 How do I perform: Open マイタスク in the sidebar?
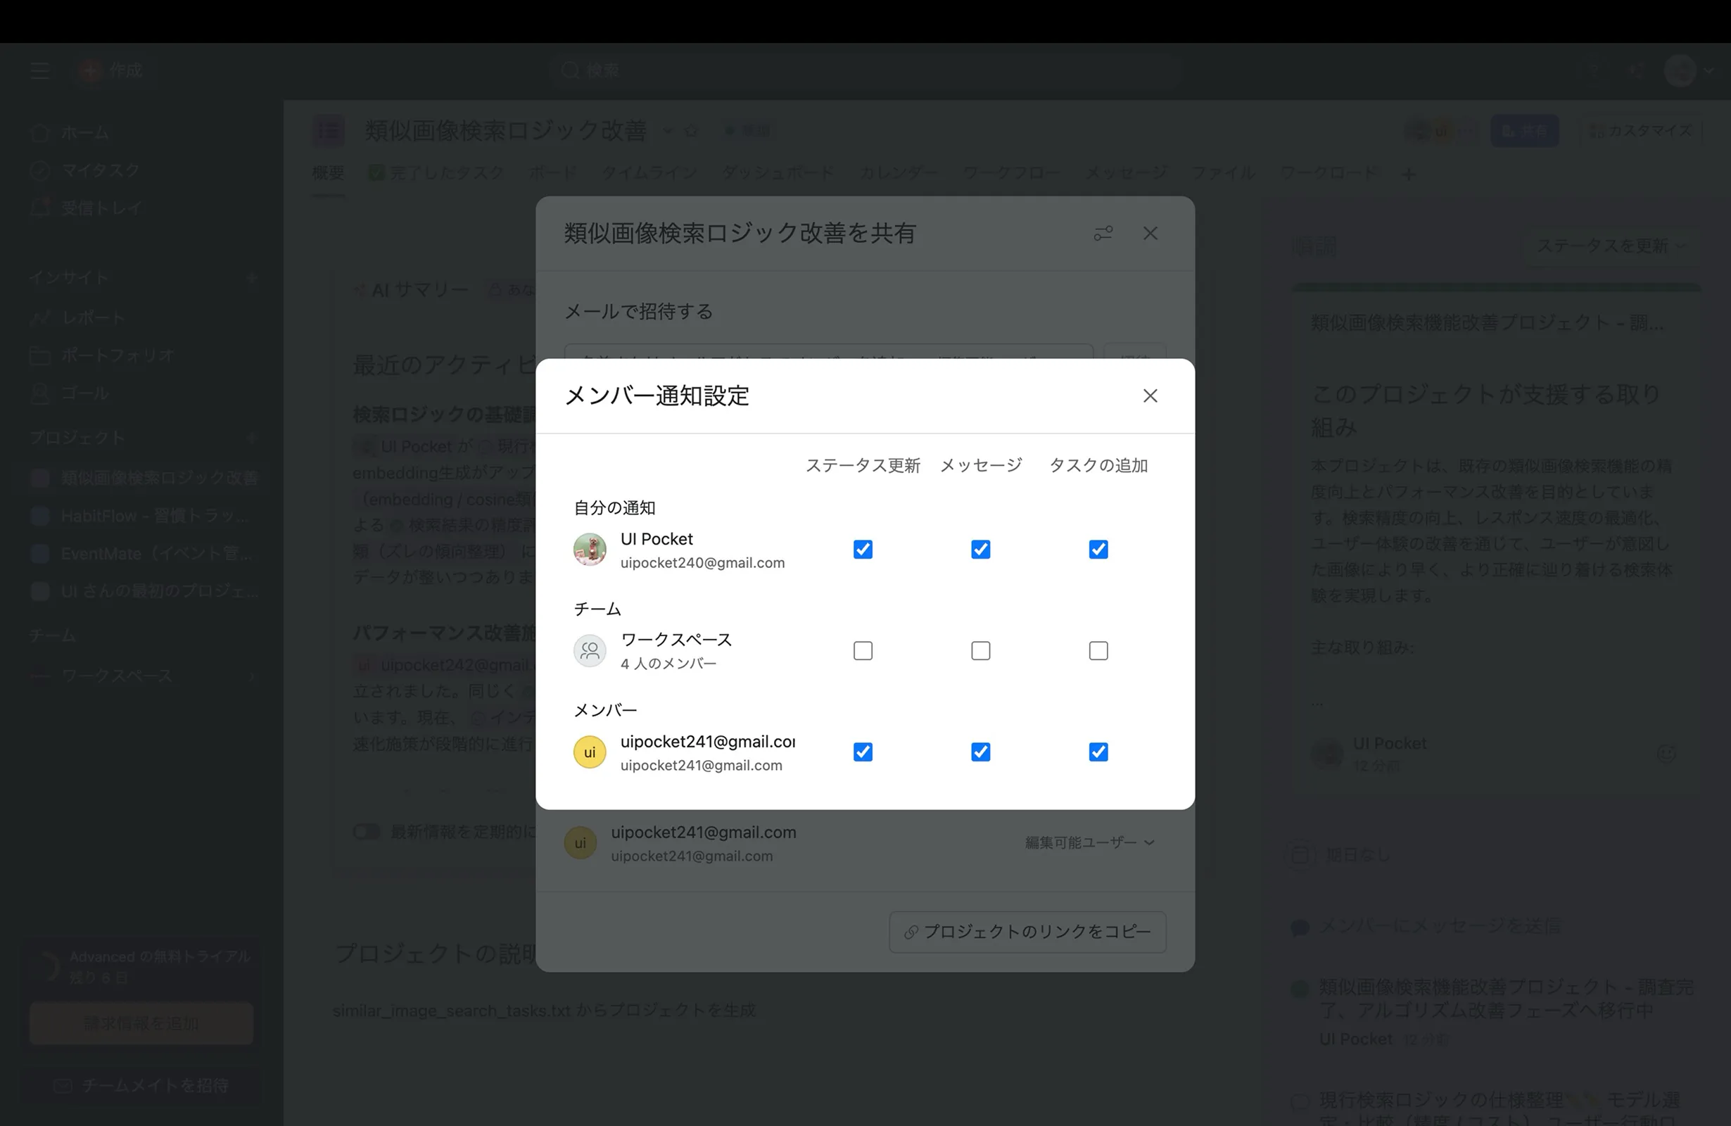coord(141,170)
